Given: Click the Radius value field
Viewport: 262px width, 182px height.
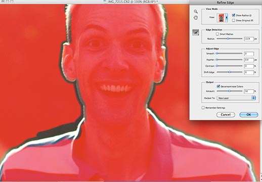Looking at the screenshot, I should click(x=249, y=39).
